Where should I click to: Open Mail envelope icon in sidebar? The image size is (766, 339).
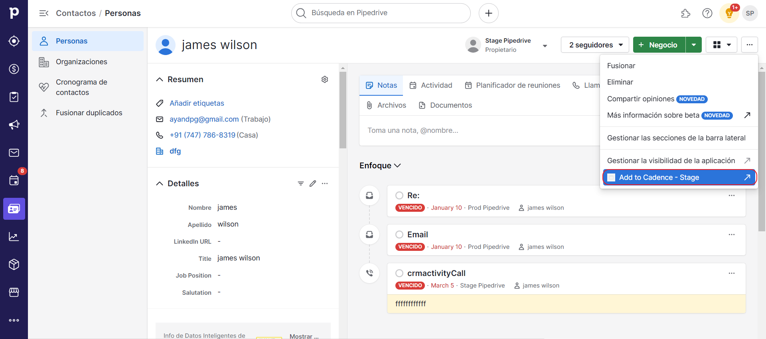[14, 153]
